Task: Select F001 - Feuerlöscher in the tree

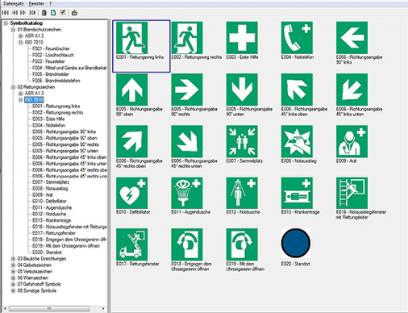Action: (x=51, y=48)
